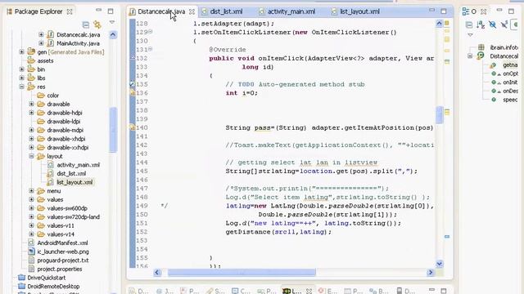
Task: Expand the libs folder
Action: (22, 78)
